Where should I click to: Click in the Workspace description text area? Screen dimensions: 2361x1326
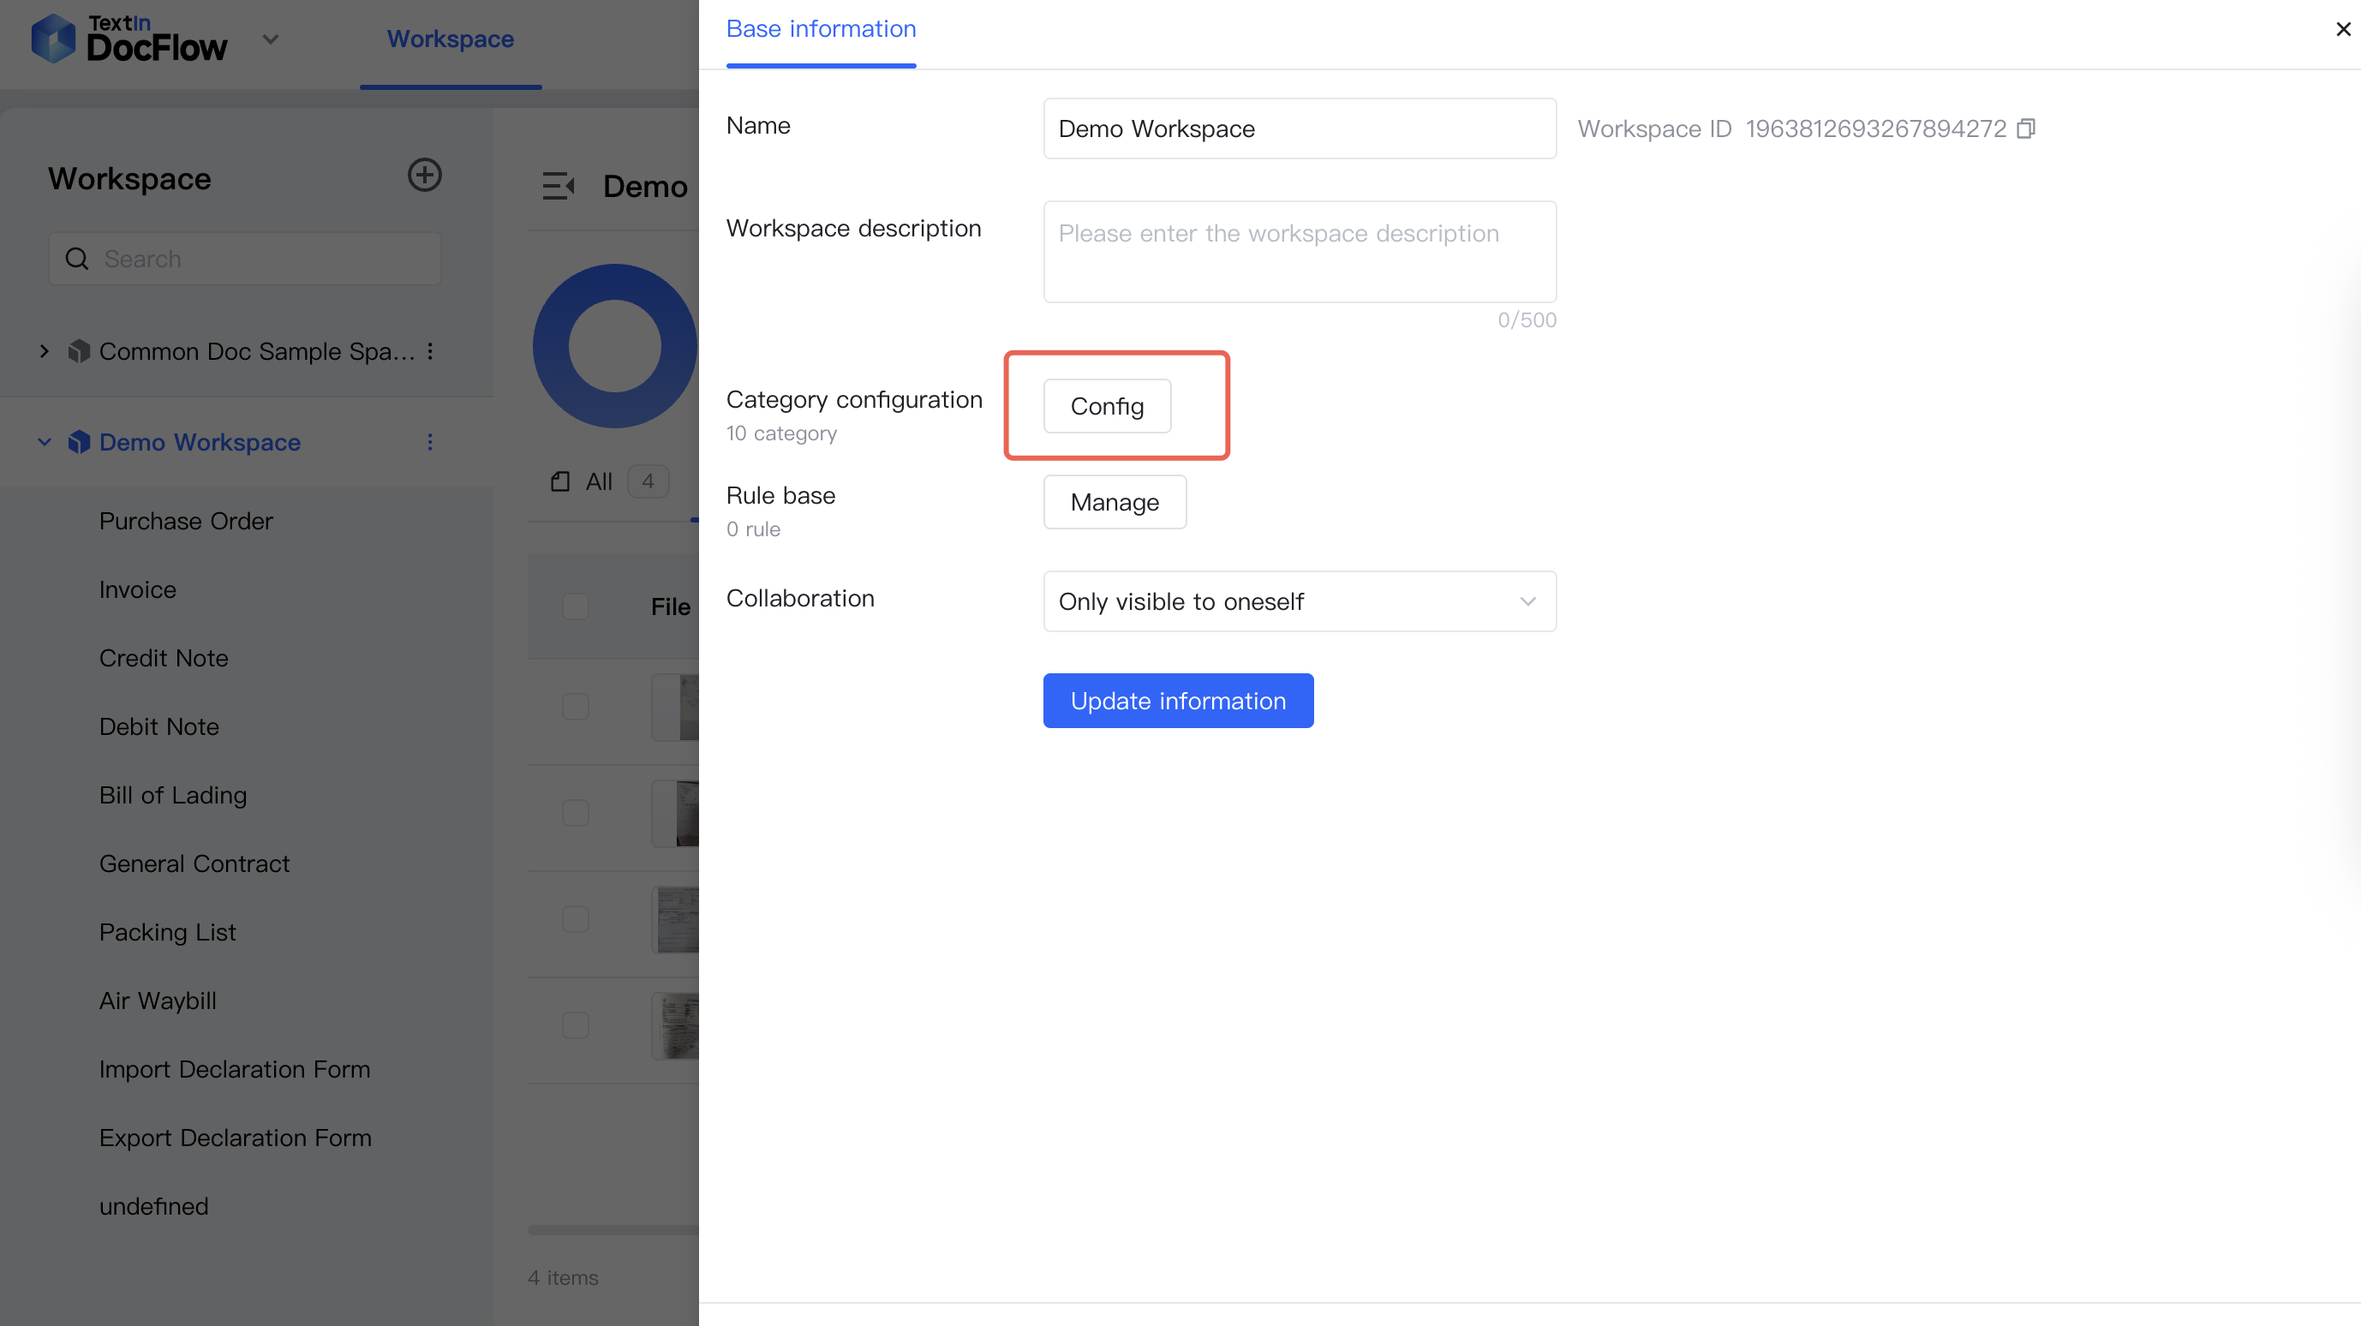pyautogui.click(x=1299, y=252)
